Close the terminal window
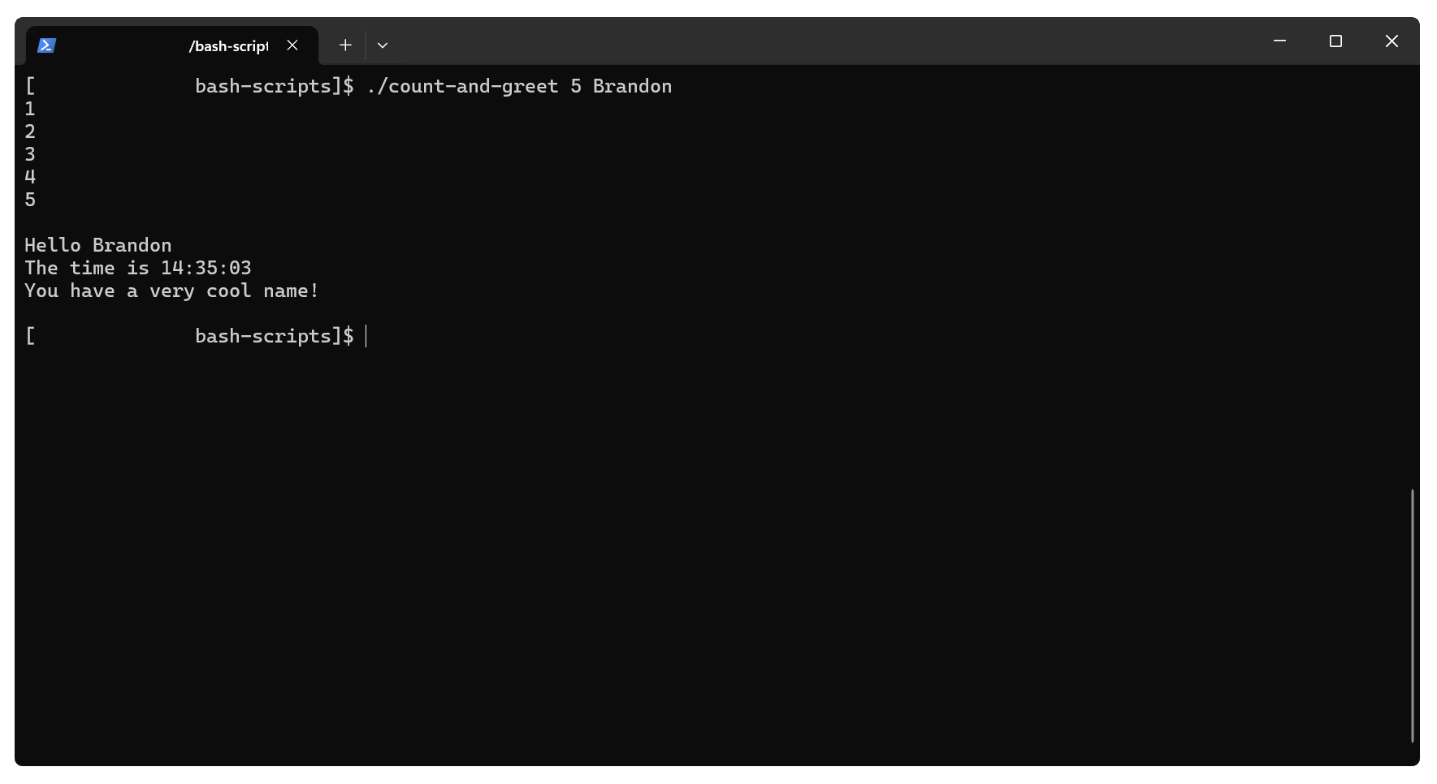The height and width of the screenshot is (784, 1437). click(x=1392, y=41)
